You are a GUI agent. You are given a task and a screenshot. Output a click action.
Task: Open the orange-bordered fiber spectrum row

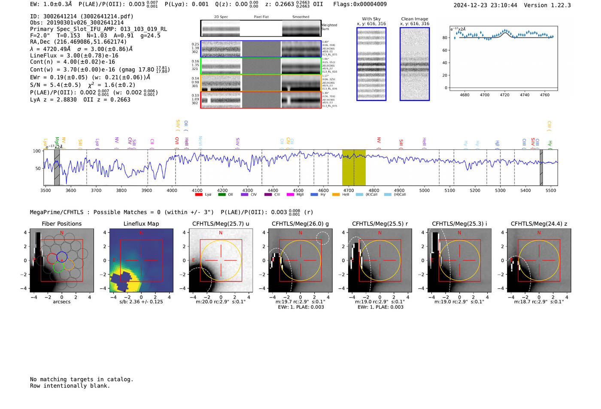click(261, 83)
